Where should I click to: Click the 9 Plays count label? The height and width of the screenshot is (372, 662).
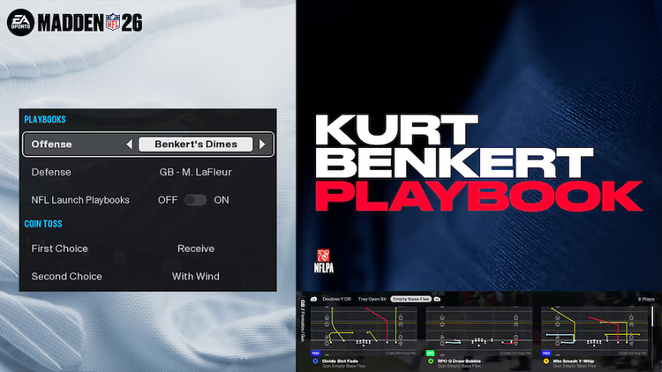point(646,299)
